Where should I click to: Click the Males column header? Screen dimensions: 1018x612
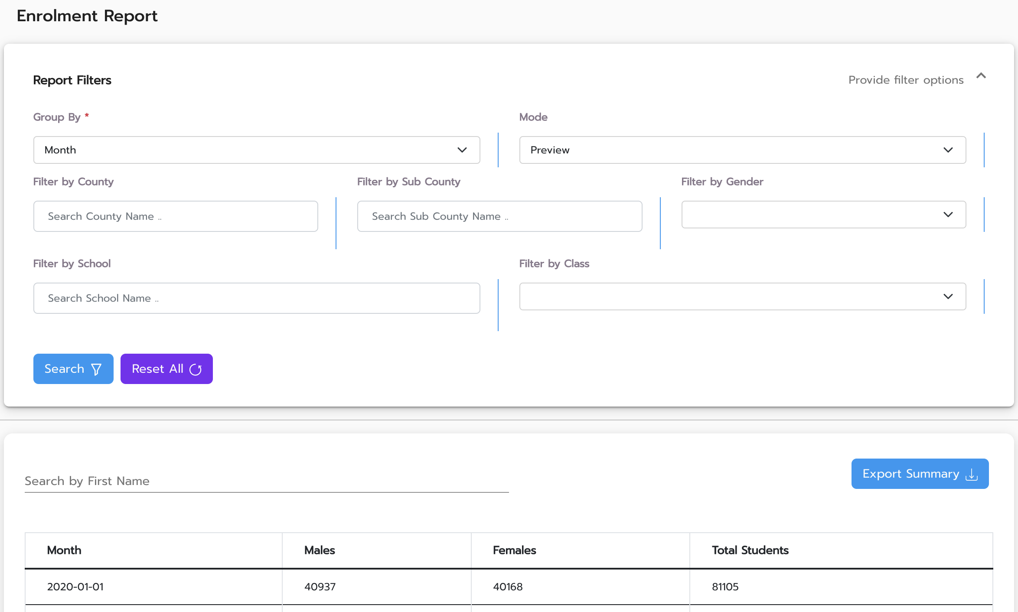(320, 550)
